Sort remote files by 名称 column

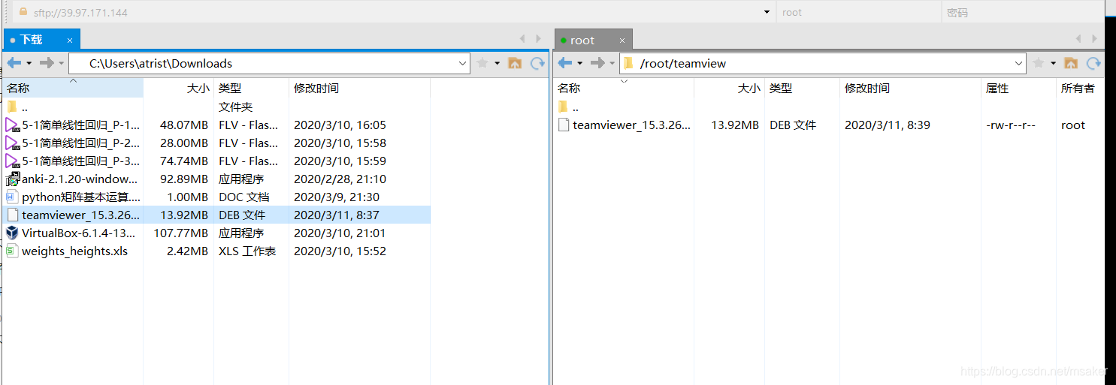click(624, 88)
